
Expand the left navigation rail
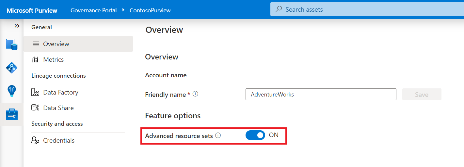[17, 26]
